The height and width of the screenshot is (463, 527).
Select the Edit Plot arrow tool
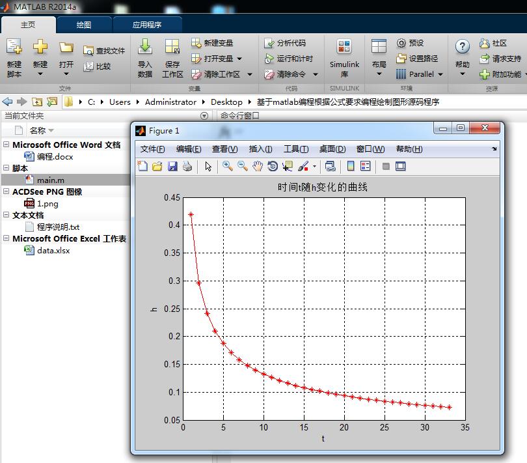(x=208, y=166)
